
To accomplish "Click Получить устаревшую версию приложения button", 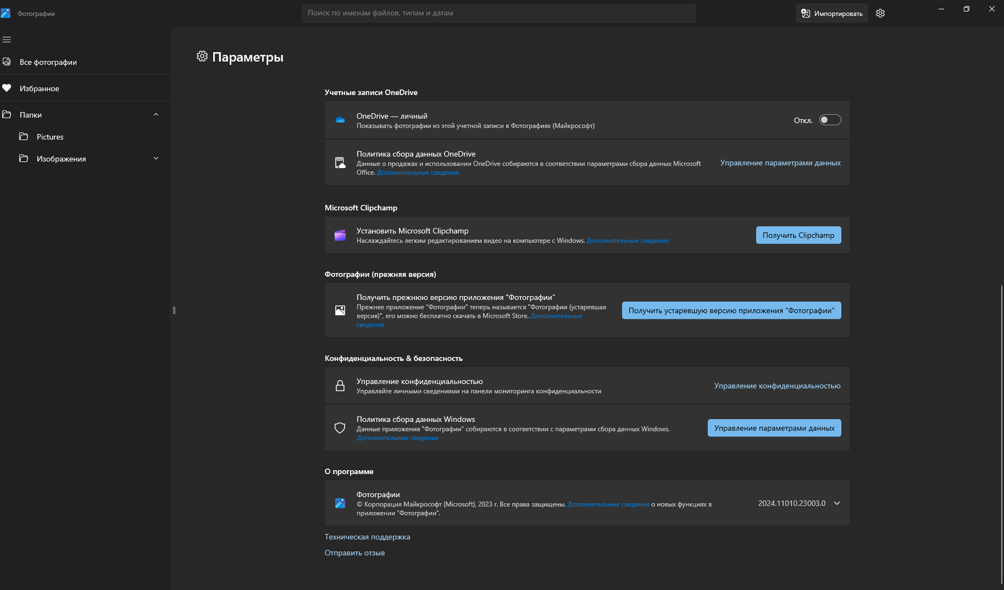I will click(731, 310).
